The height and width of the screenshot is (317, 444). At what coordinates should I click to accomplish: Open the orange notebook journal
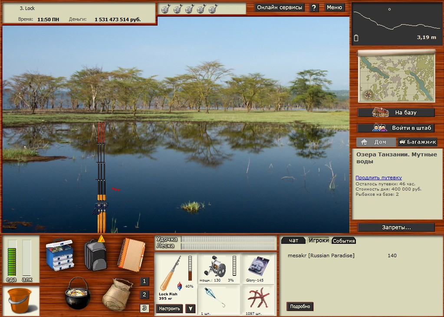[x=131, y=255]
